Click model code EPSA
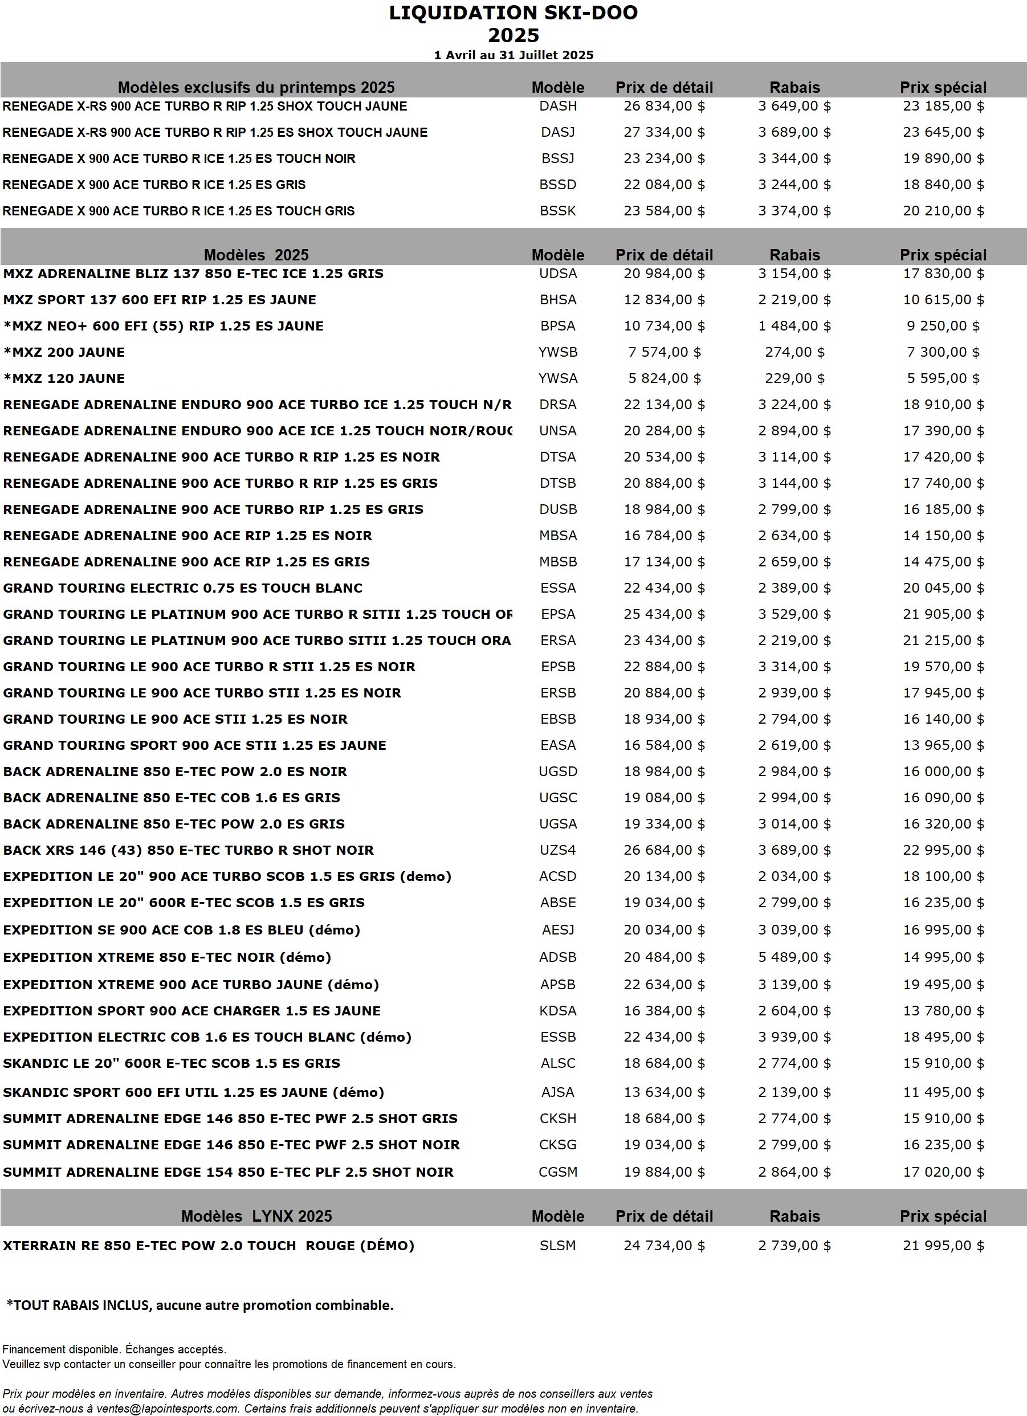 (x=557, y=614)
